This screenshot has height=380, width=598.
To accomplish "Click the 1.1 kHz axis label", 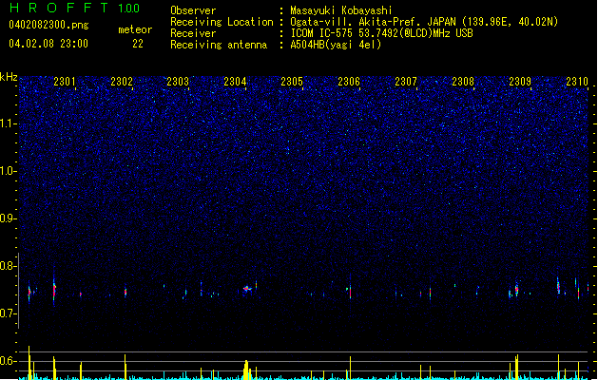I will [9, 123].
